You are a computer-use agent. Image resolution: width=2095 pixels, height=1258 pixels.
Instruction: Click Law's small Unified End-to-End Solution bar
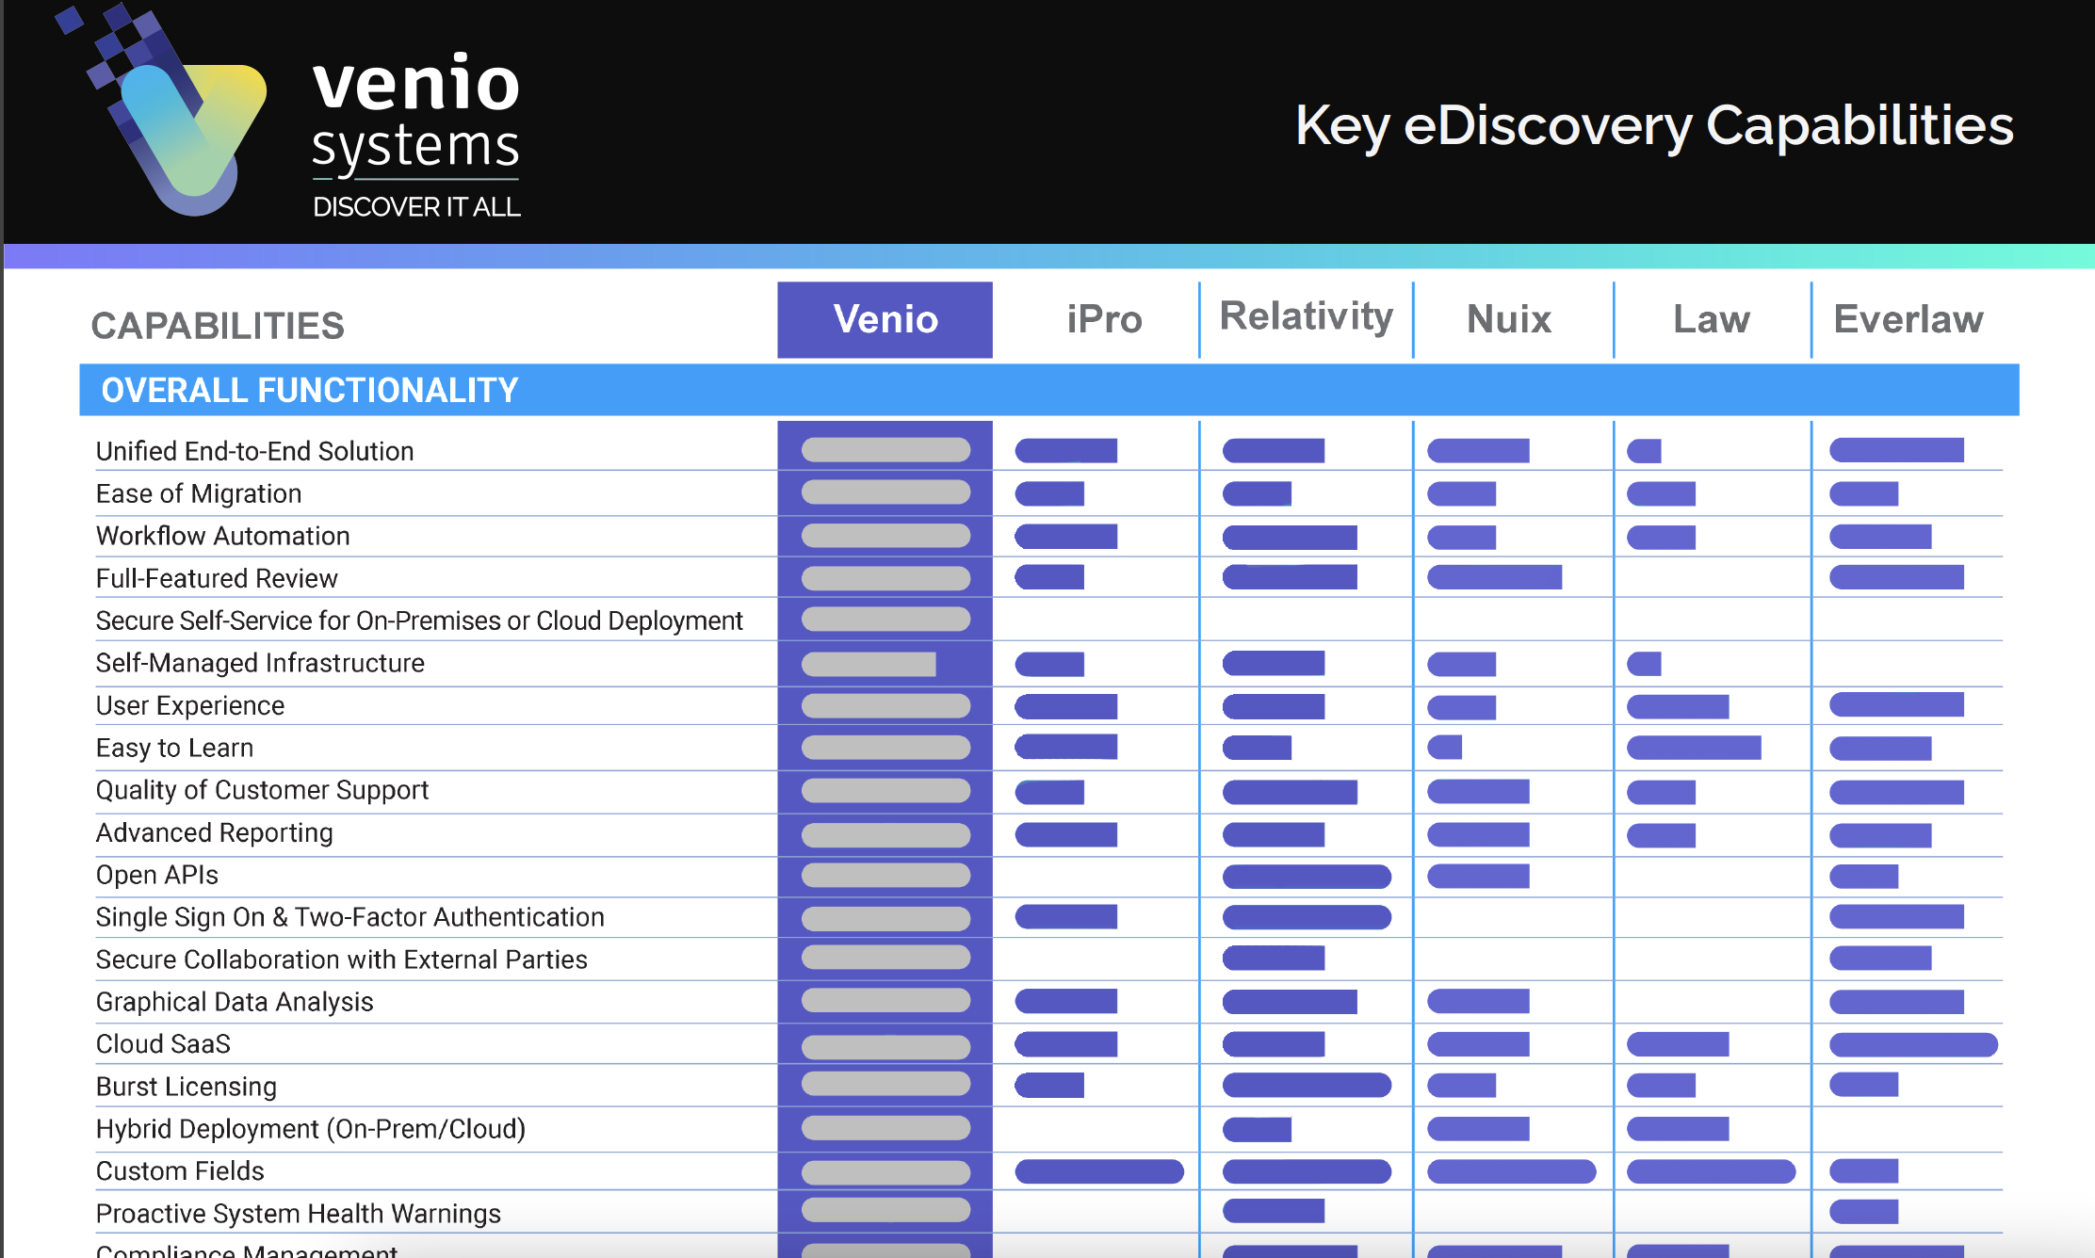pos(1644,451)
